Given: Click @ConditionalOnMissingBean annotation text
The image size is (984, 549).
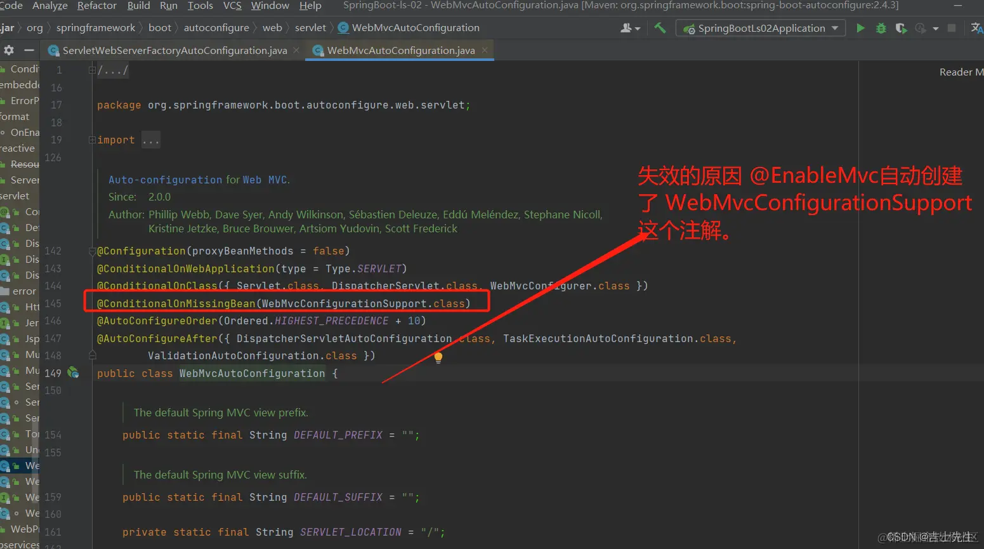Looking at the screenshot, I should [x=176, y=303].
